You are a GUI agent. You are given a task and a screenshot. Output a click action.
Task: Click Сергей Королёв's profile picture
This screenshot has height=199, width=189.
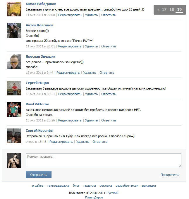14,136
